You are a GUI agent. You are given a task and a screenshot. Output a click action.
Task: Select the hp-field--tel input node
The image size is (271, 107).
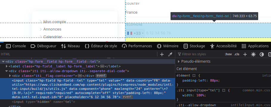click(87, 89)
